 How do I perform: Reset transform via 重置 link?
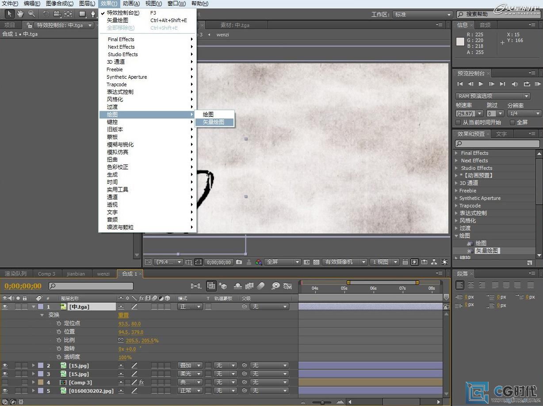(123, 315)
